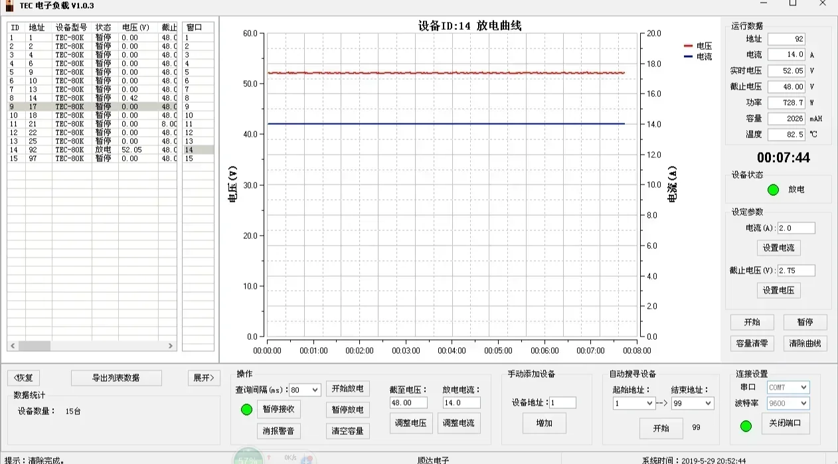Click the device list scroll-right arrow
838x464 pixels.
171,346
